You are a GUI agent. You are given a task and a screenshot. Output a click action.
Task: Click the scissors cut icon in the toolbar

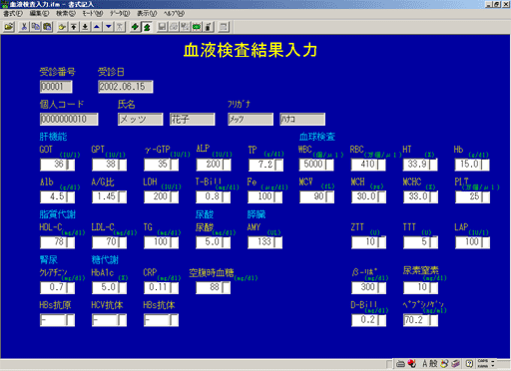coord(24,27)
